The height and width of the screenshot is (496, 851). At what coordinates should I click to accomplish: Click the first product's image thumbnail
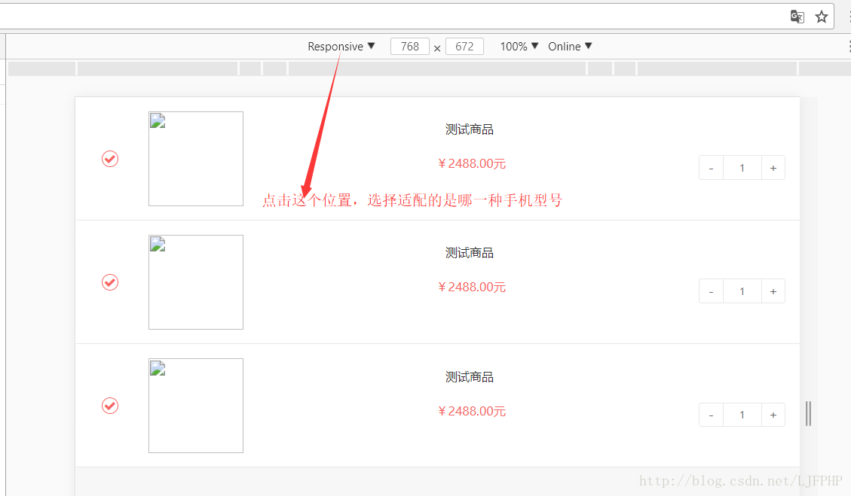pyautogui.click(x=196, y=159)
